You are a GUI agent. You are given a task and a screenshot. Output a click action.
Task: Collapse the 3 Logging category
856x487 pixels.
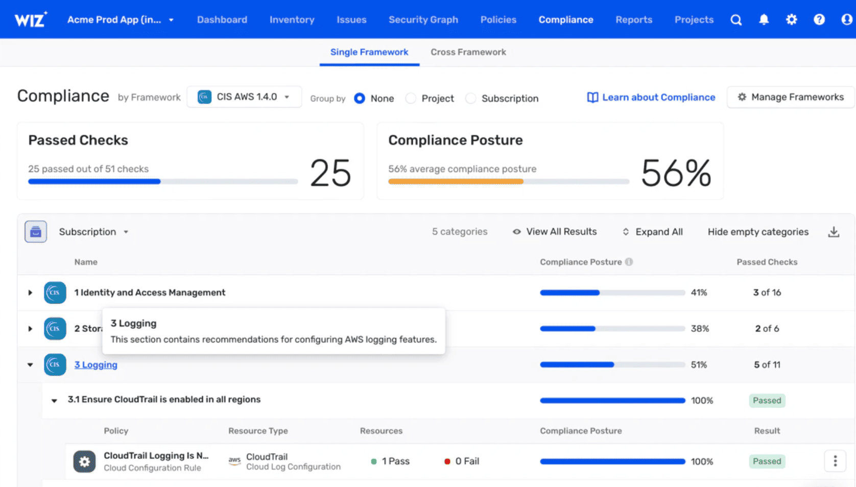point(30,364)
